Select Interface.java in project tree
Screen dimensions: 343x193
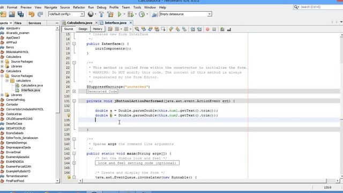tap(31, 90)
